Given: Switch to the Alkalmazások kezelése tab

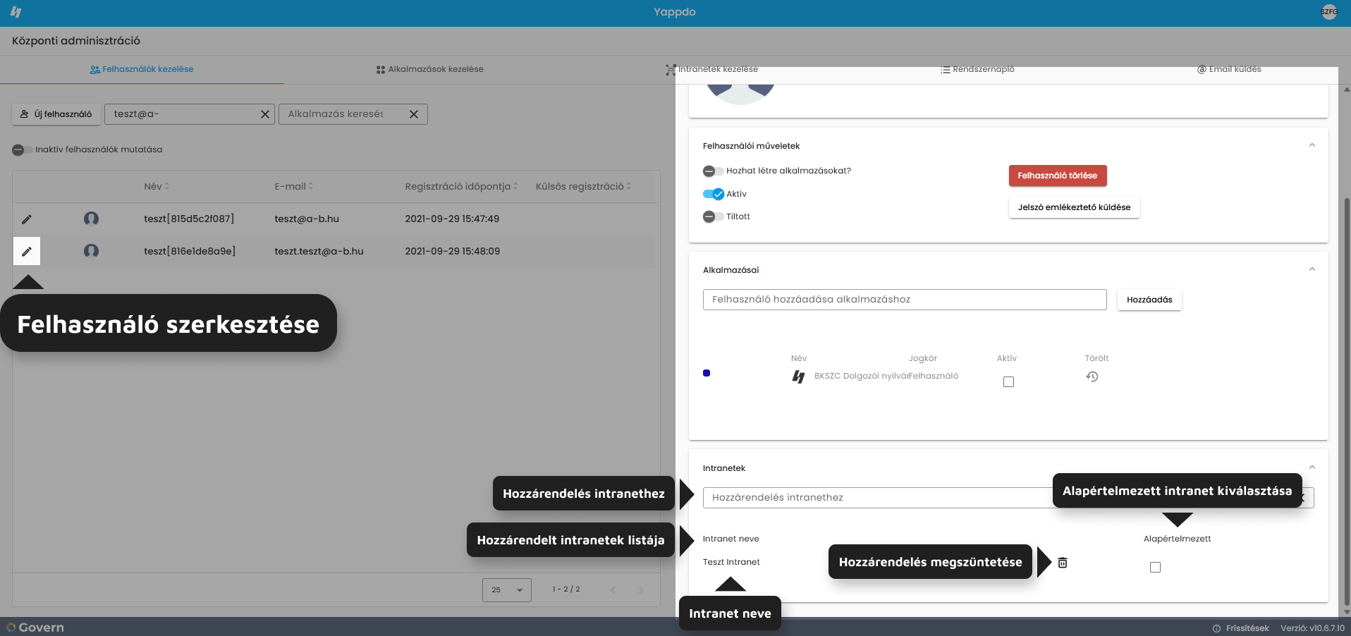Looking at the screenshot, I should (429, 69).
